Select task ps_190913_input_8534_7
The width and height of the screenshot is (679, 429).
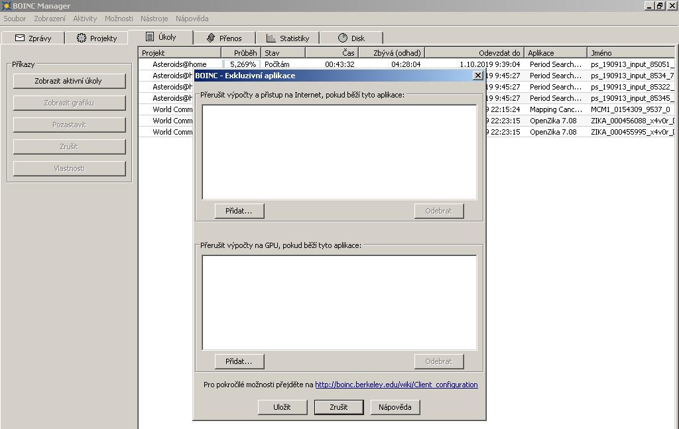point(632,76)
